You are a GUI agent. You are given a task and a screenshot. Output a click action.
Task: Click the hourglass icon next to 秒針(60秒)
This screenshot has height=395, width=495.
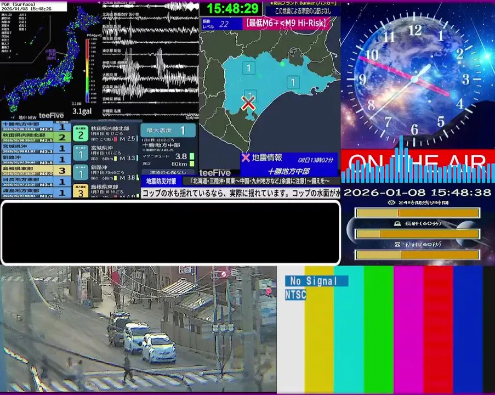click(x=397, y=244)
